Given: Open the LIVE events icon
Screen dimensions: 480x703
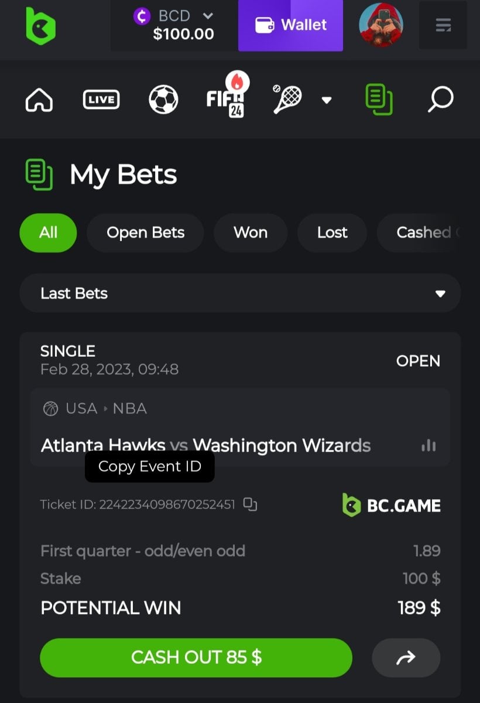Looking at the screenshot, I should [101, 100].
